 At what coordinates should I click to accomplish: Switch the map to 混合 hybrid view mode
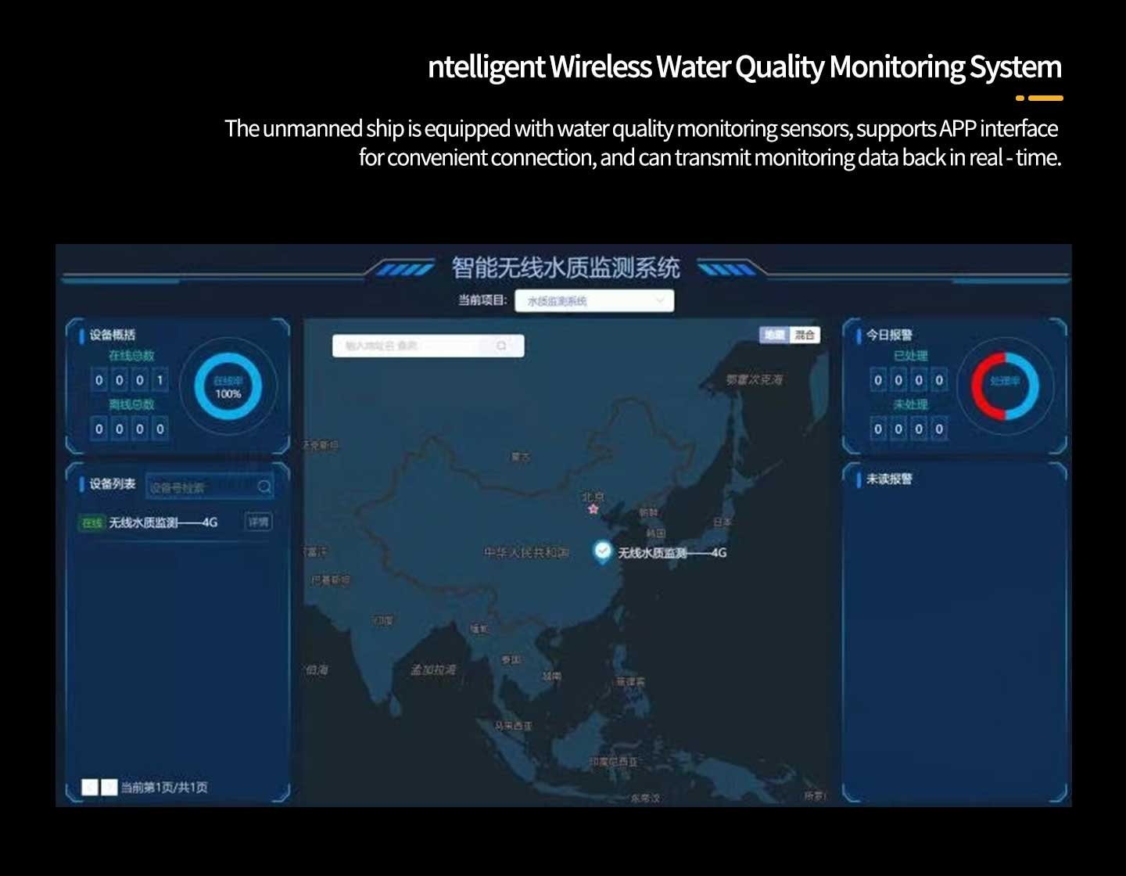pyautogui.click(x=805, y=335)
